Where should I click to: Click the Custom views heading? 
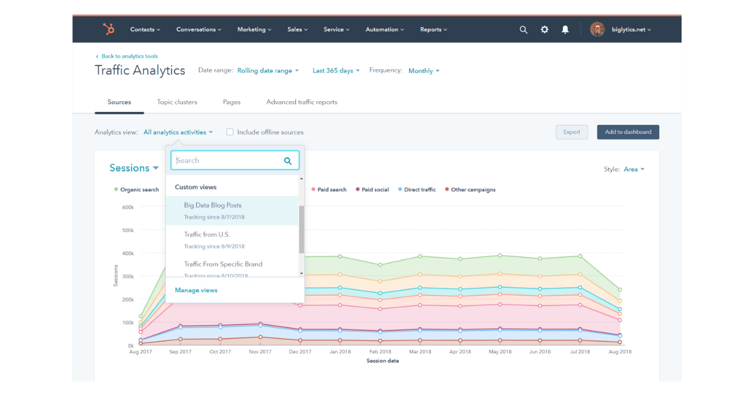195,187
